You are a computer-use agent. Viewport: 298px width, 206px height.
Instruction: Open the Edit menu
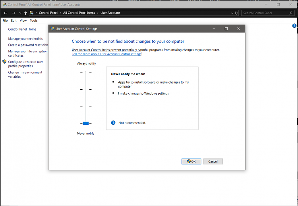click(x=14, y=21)
